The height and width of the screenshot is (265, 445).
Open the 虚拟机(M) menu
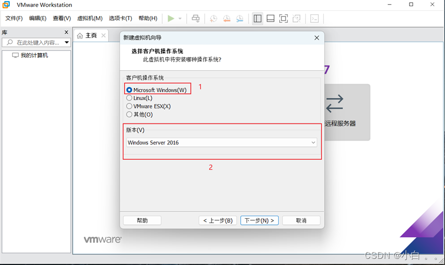pyautogui.click(x=90, y=18)
